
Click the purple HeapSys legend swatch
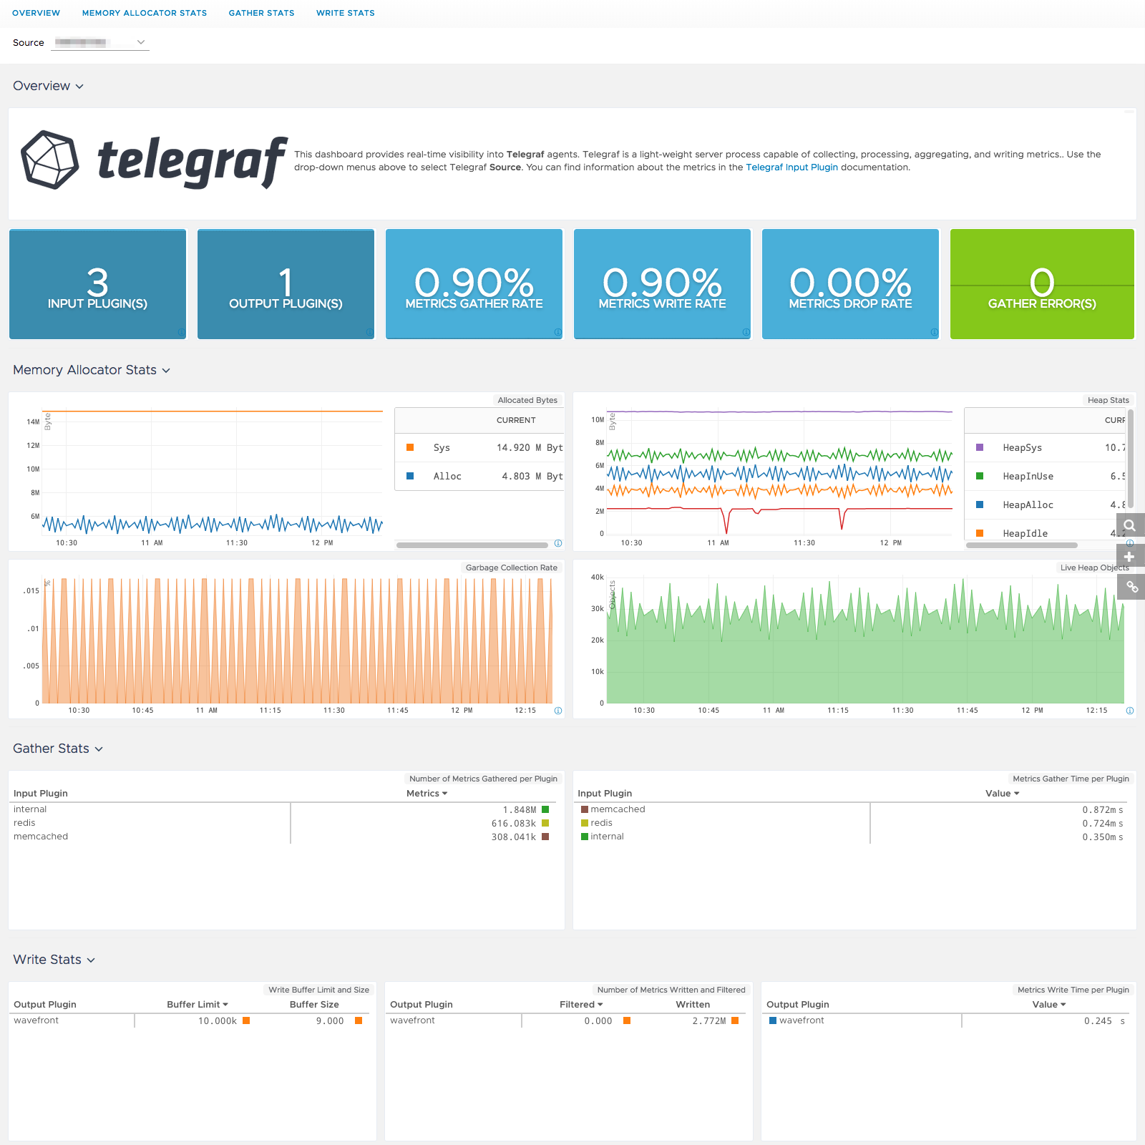tap(980, 447)
